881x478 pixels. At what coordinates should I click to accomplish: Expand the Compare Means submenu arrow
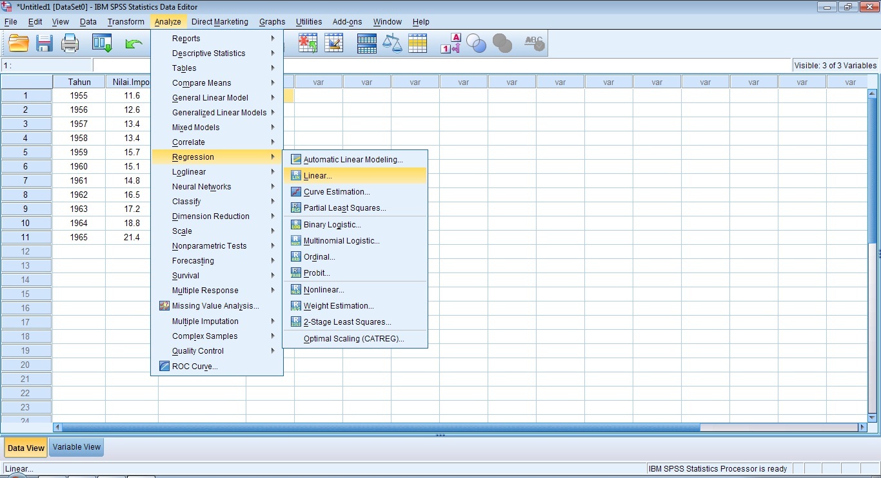pos(273,83)
